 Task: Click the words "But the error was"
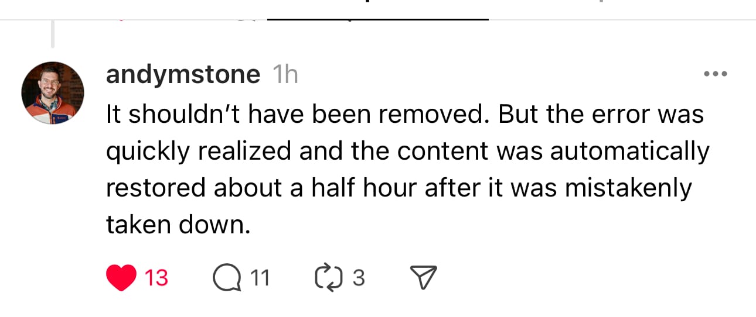click(601, 114)
